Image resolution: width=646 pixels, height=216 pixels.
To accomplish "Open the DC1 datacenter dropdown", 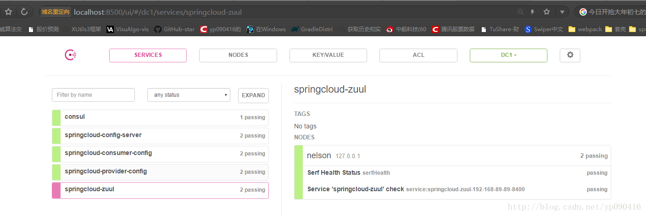I will [508, 55].
